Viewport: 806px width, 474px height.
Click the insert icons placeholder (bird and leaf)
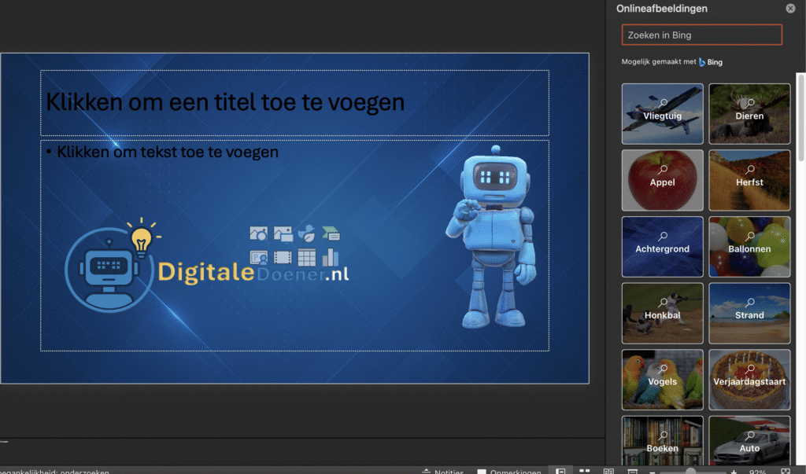click(307, 233)
